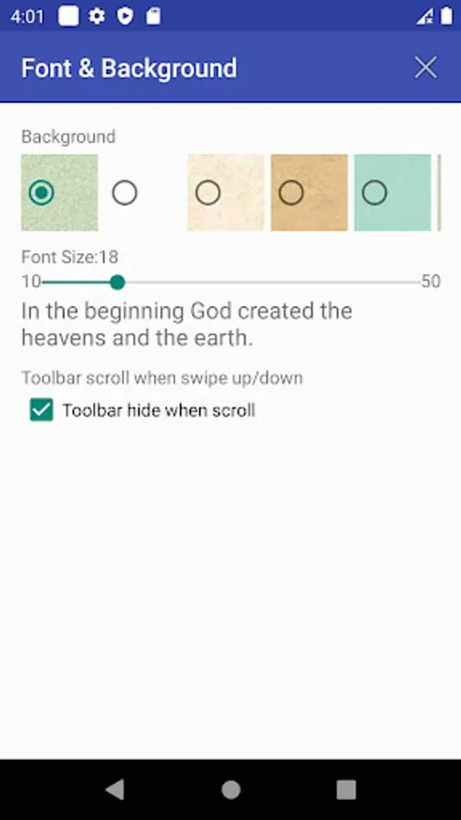The image size is (461, 820).
Task: Close the Font & Background panel
Action: pyautogui.click(x=425, y=68)
